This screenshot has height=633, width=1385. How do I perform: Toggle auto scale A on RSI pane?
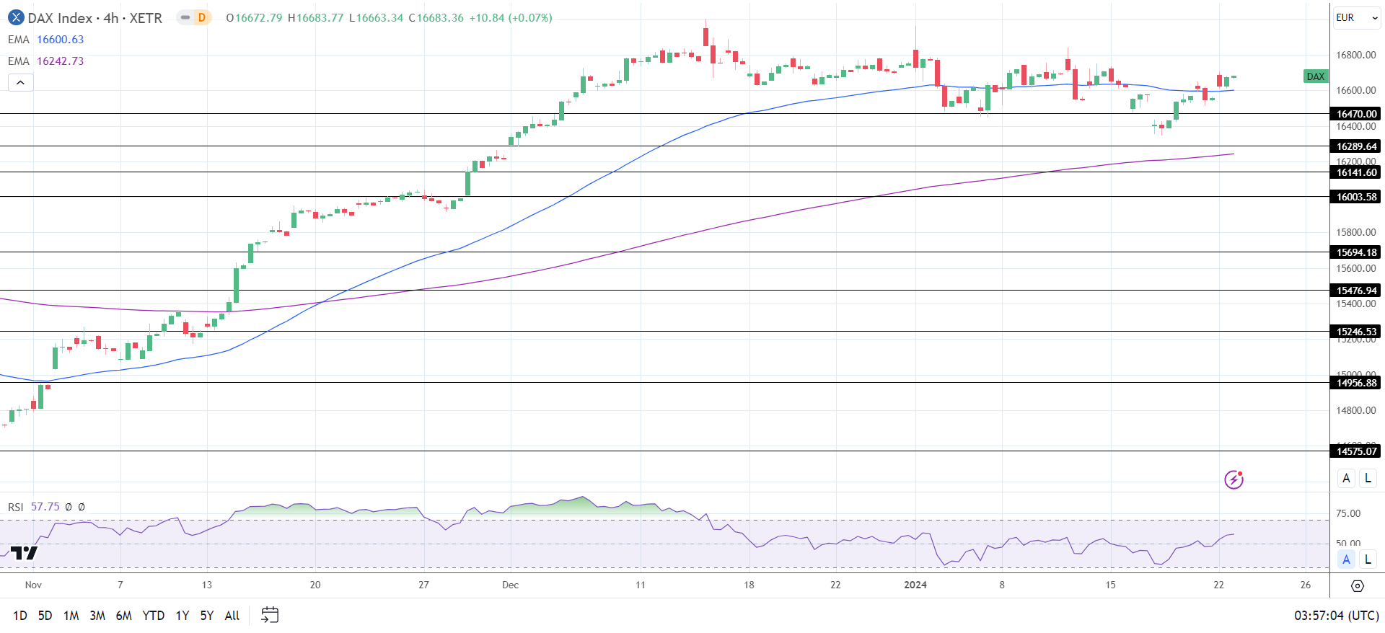[1346, 559]
